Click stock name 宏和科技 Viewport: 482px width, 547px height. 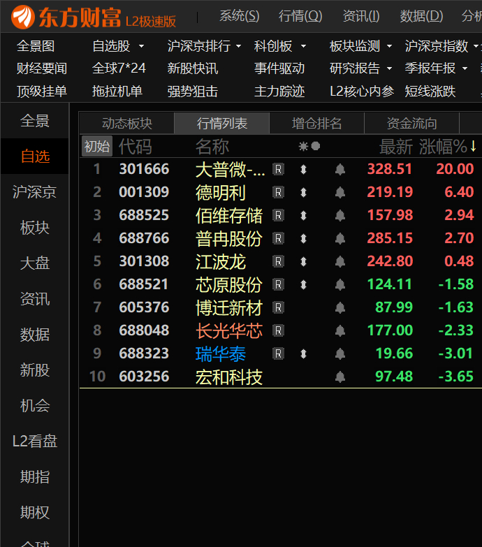[229, 377]
